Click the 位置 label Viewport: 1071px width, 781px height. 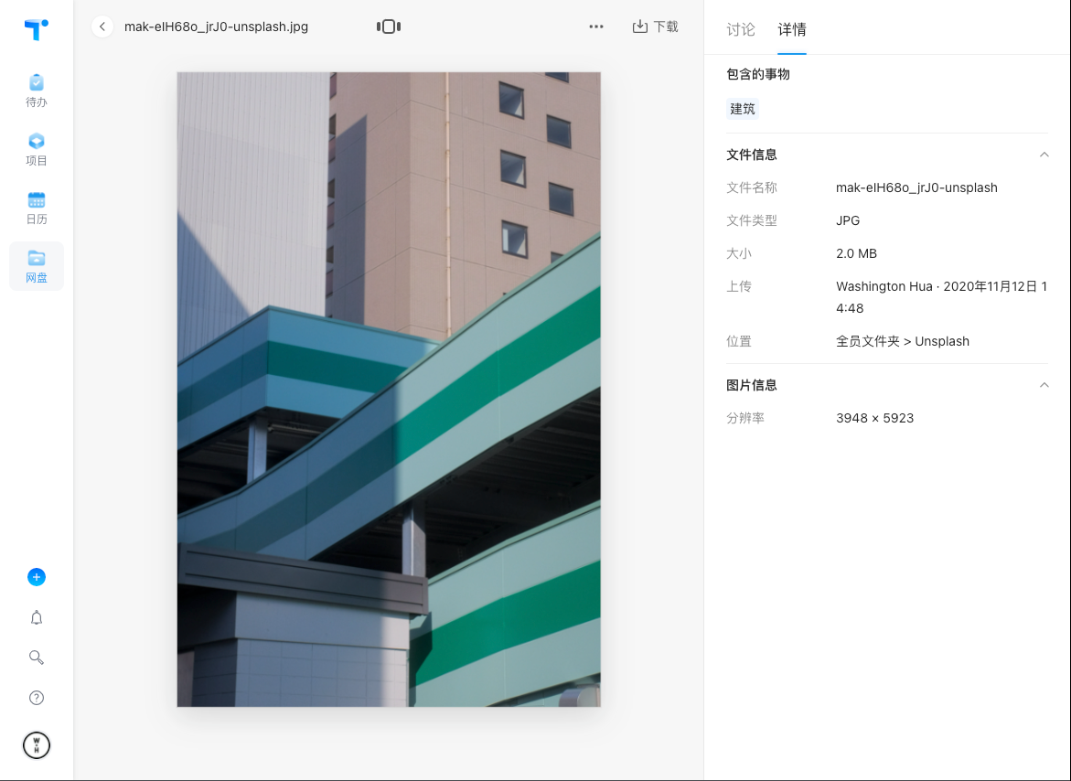tap(739, 341)
